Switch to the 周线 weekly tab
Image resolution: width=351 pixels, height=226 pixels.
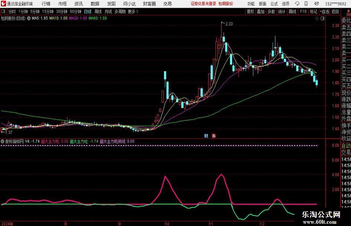point(98,12)
